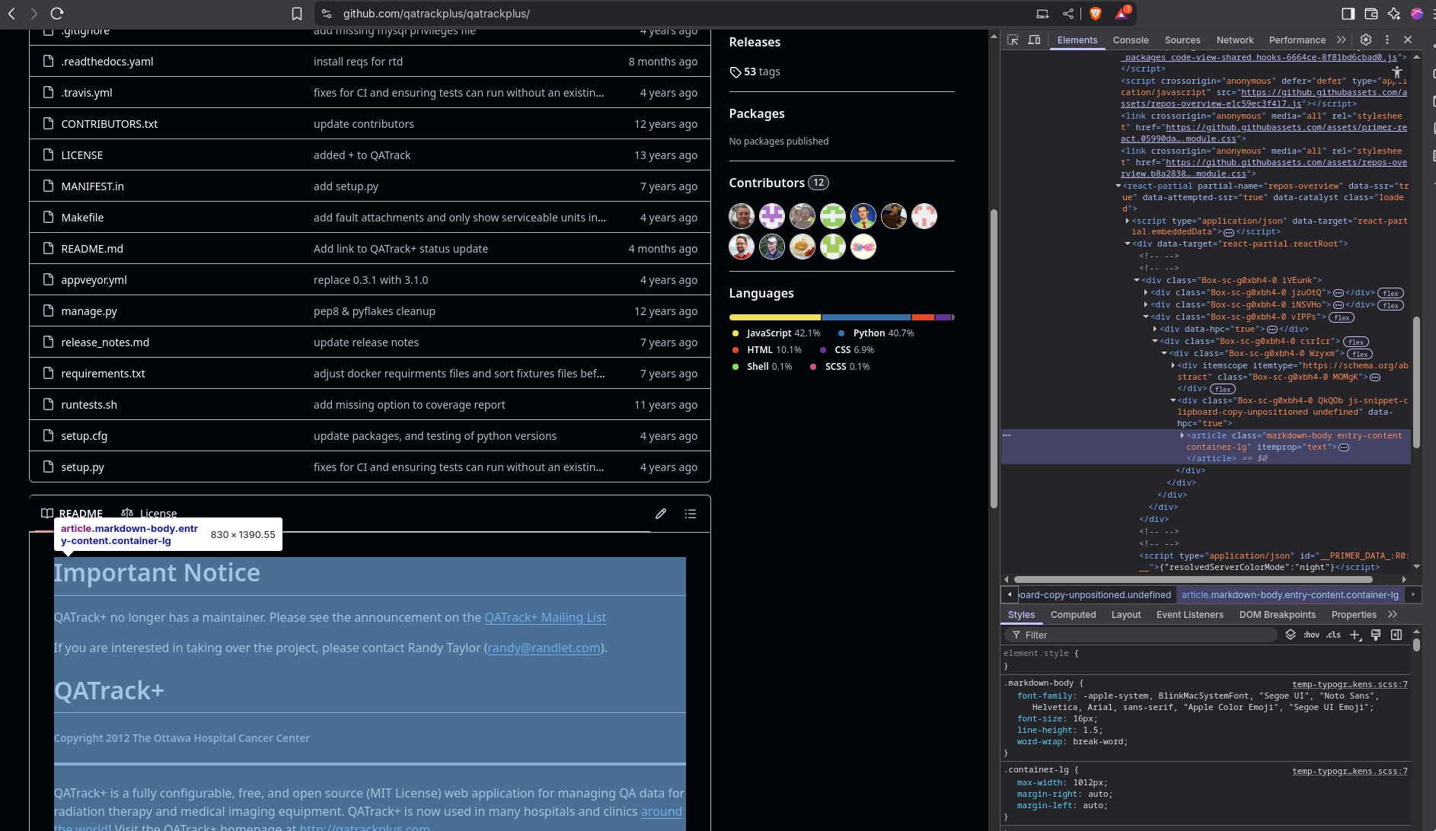The height and width of the screenshot is (831, 1436).
Task: Reload the page with the refresh icon
Action: pyautogui.click(x=57, y=14)
